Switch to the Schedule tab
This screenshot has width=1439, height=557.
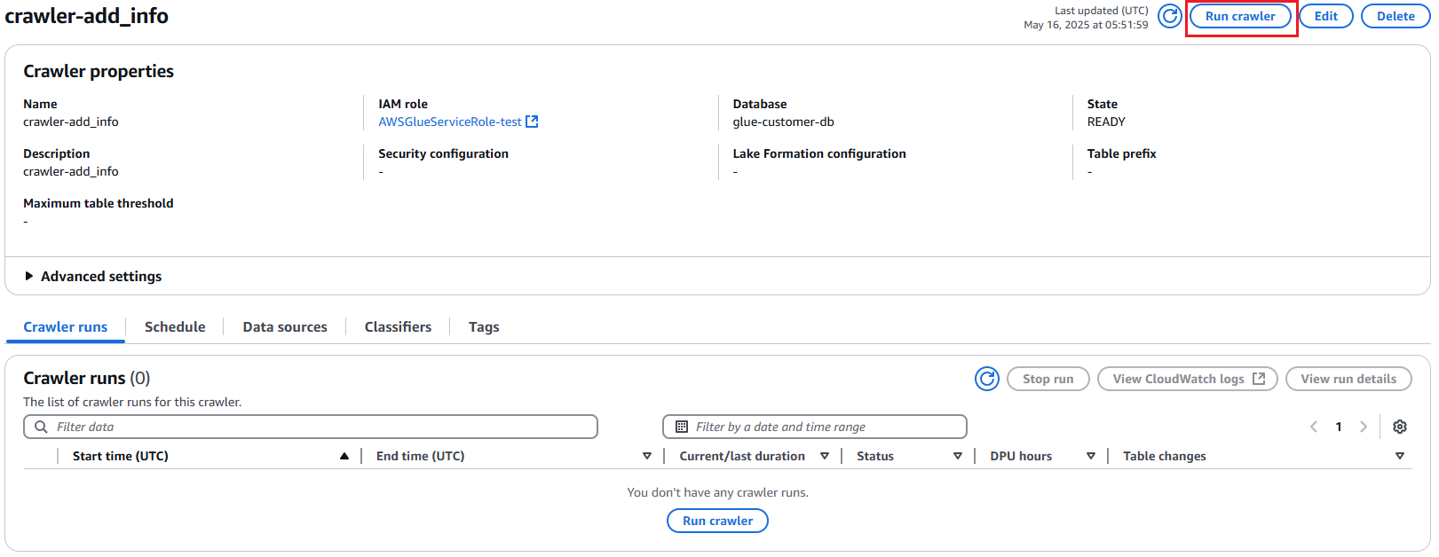[175, 327]
